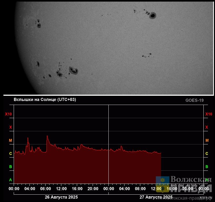Select the red X10 label on left axis

coord(8,114)
